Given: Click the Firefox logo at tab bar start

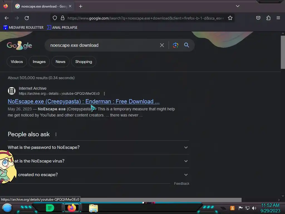Looking at the screenshot, I should (6, 6).
